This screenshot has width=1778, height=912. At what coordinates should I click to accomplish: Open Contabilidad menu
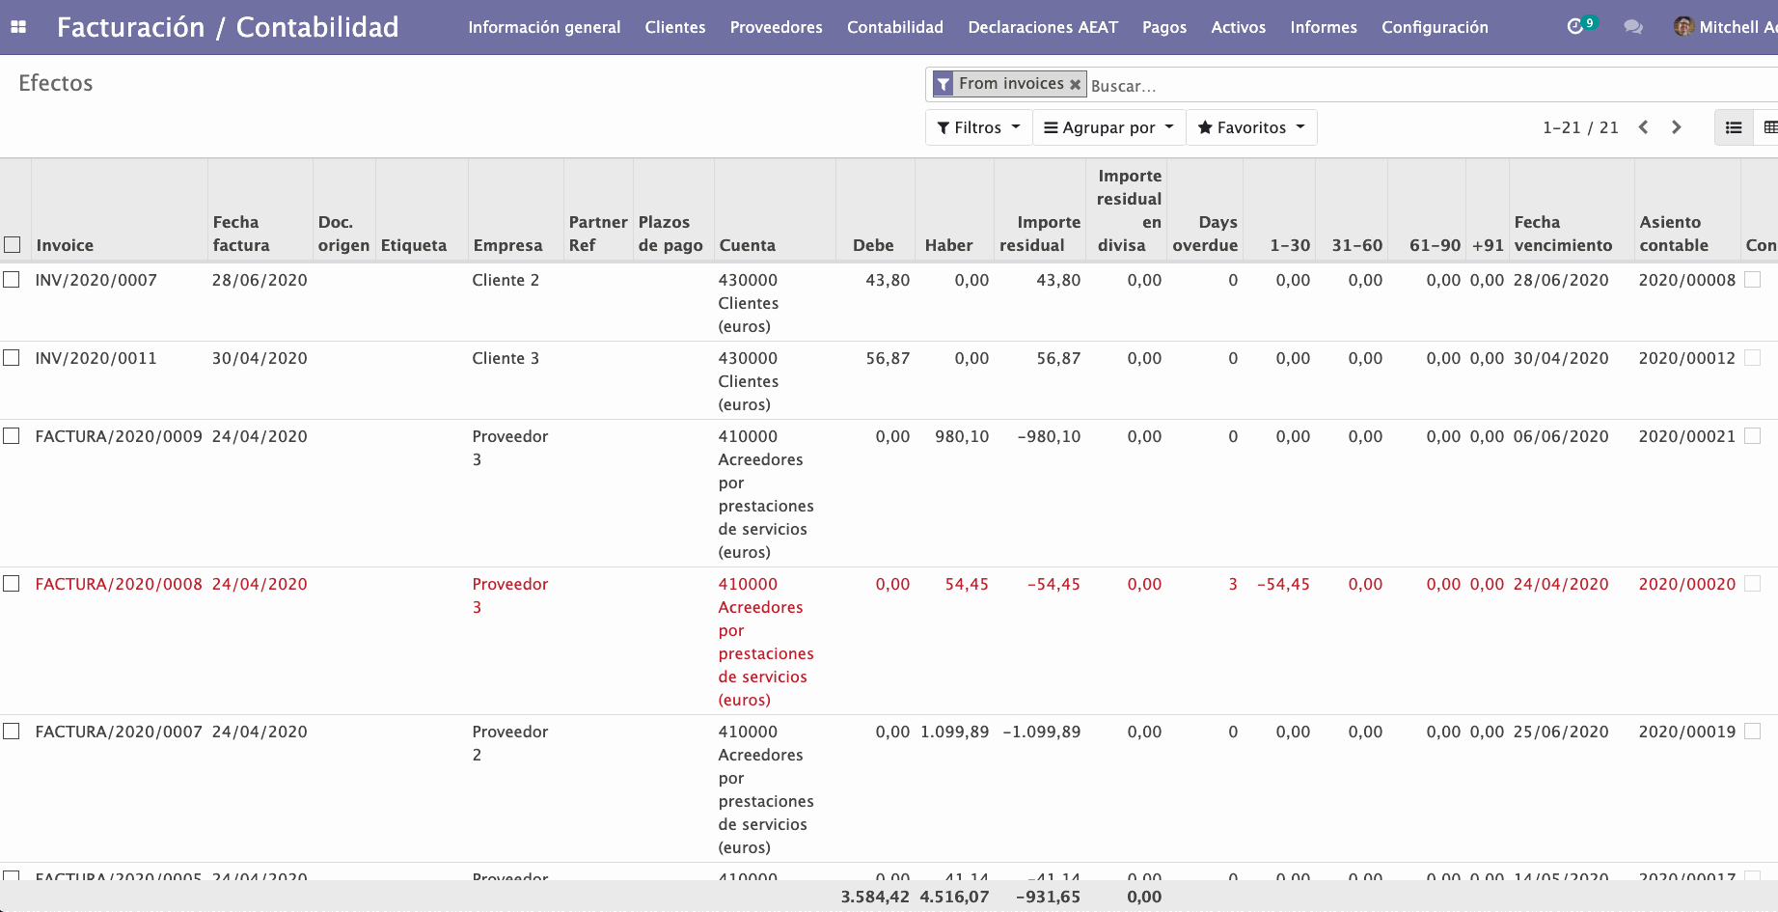point(895,27)
